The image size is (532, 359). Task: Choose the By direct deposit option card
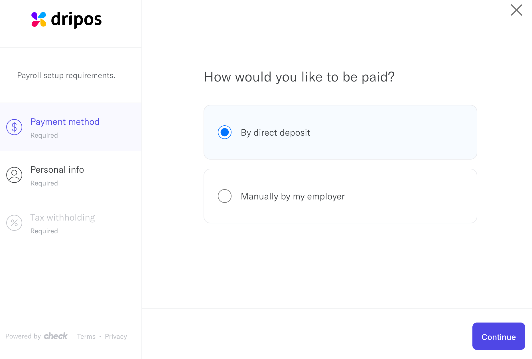pyautogui.click(x=340, y=132)
